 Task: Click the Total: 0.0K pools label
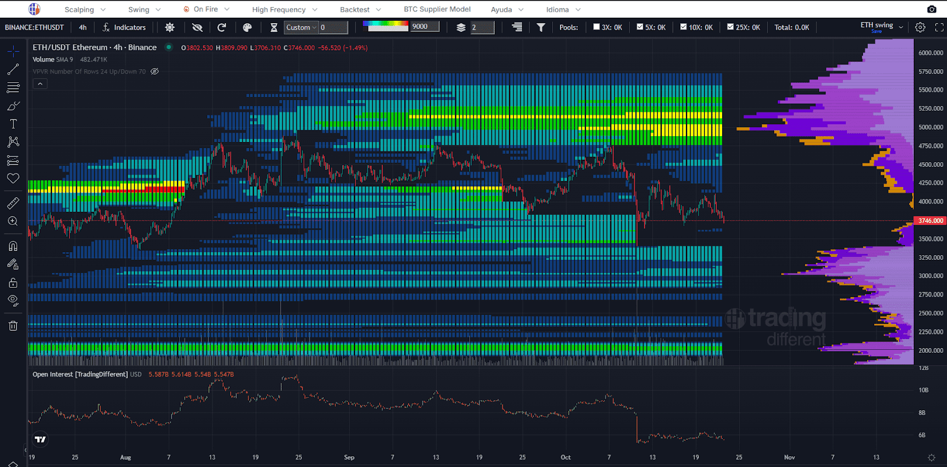tap(791, 27)
